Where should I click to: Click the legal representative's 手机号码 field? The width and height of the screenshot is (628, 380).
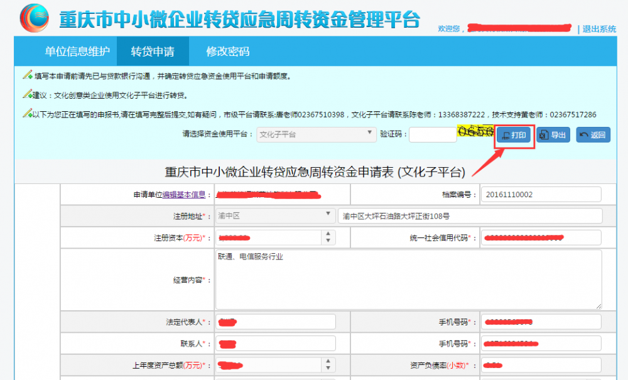point(540,322)
